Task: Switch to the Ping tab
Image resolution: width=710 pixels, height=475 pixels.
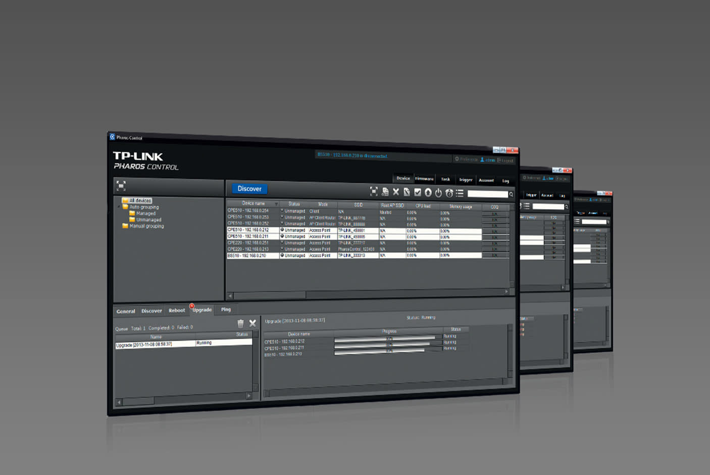Action: (x=226, y=309)
